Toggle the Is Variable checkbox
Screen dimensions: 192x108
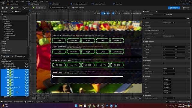(x=165, y=15)
